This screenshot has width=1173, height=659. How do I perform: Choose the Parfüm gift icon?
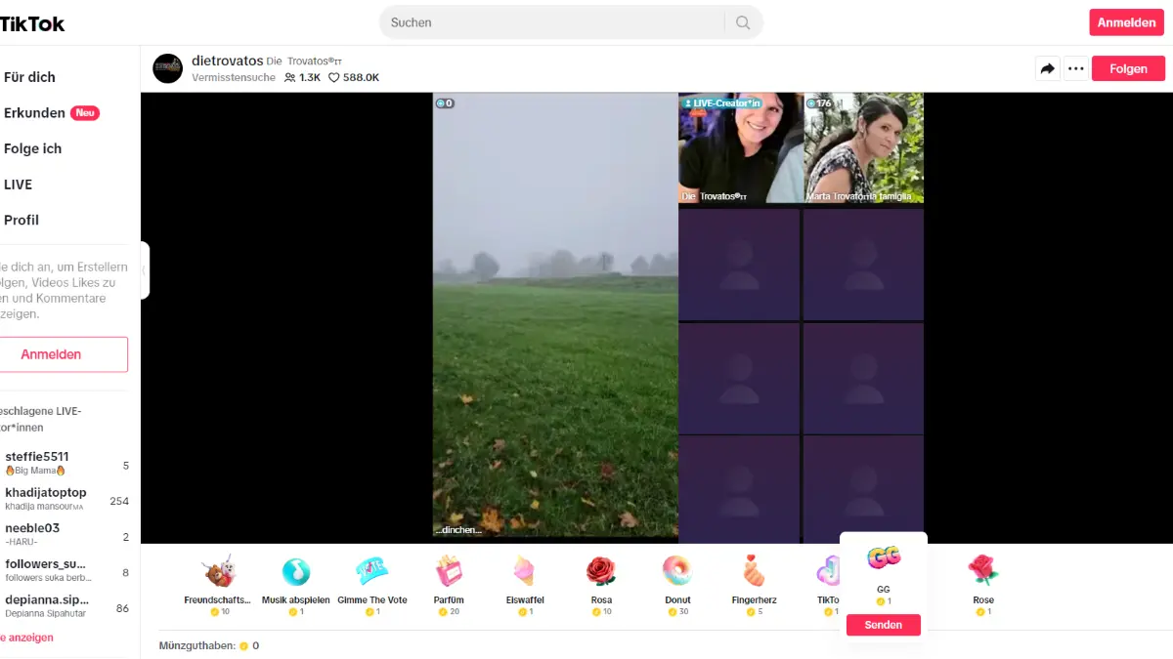point(449,572)
